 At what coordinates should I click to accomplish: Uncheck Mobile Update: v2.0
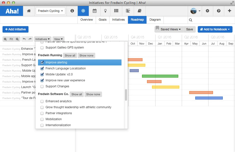(42, 74)
